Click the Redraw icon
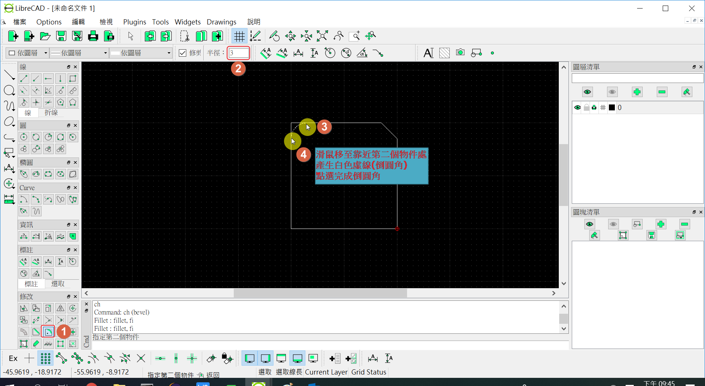705x386 pixels. (x=274, y=36)
